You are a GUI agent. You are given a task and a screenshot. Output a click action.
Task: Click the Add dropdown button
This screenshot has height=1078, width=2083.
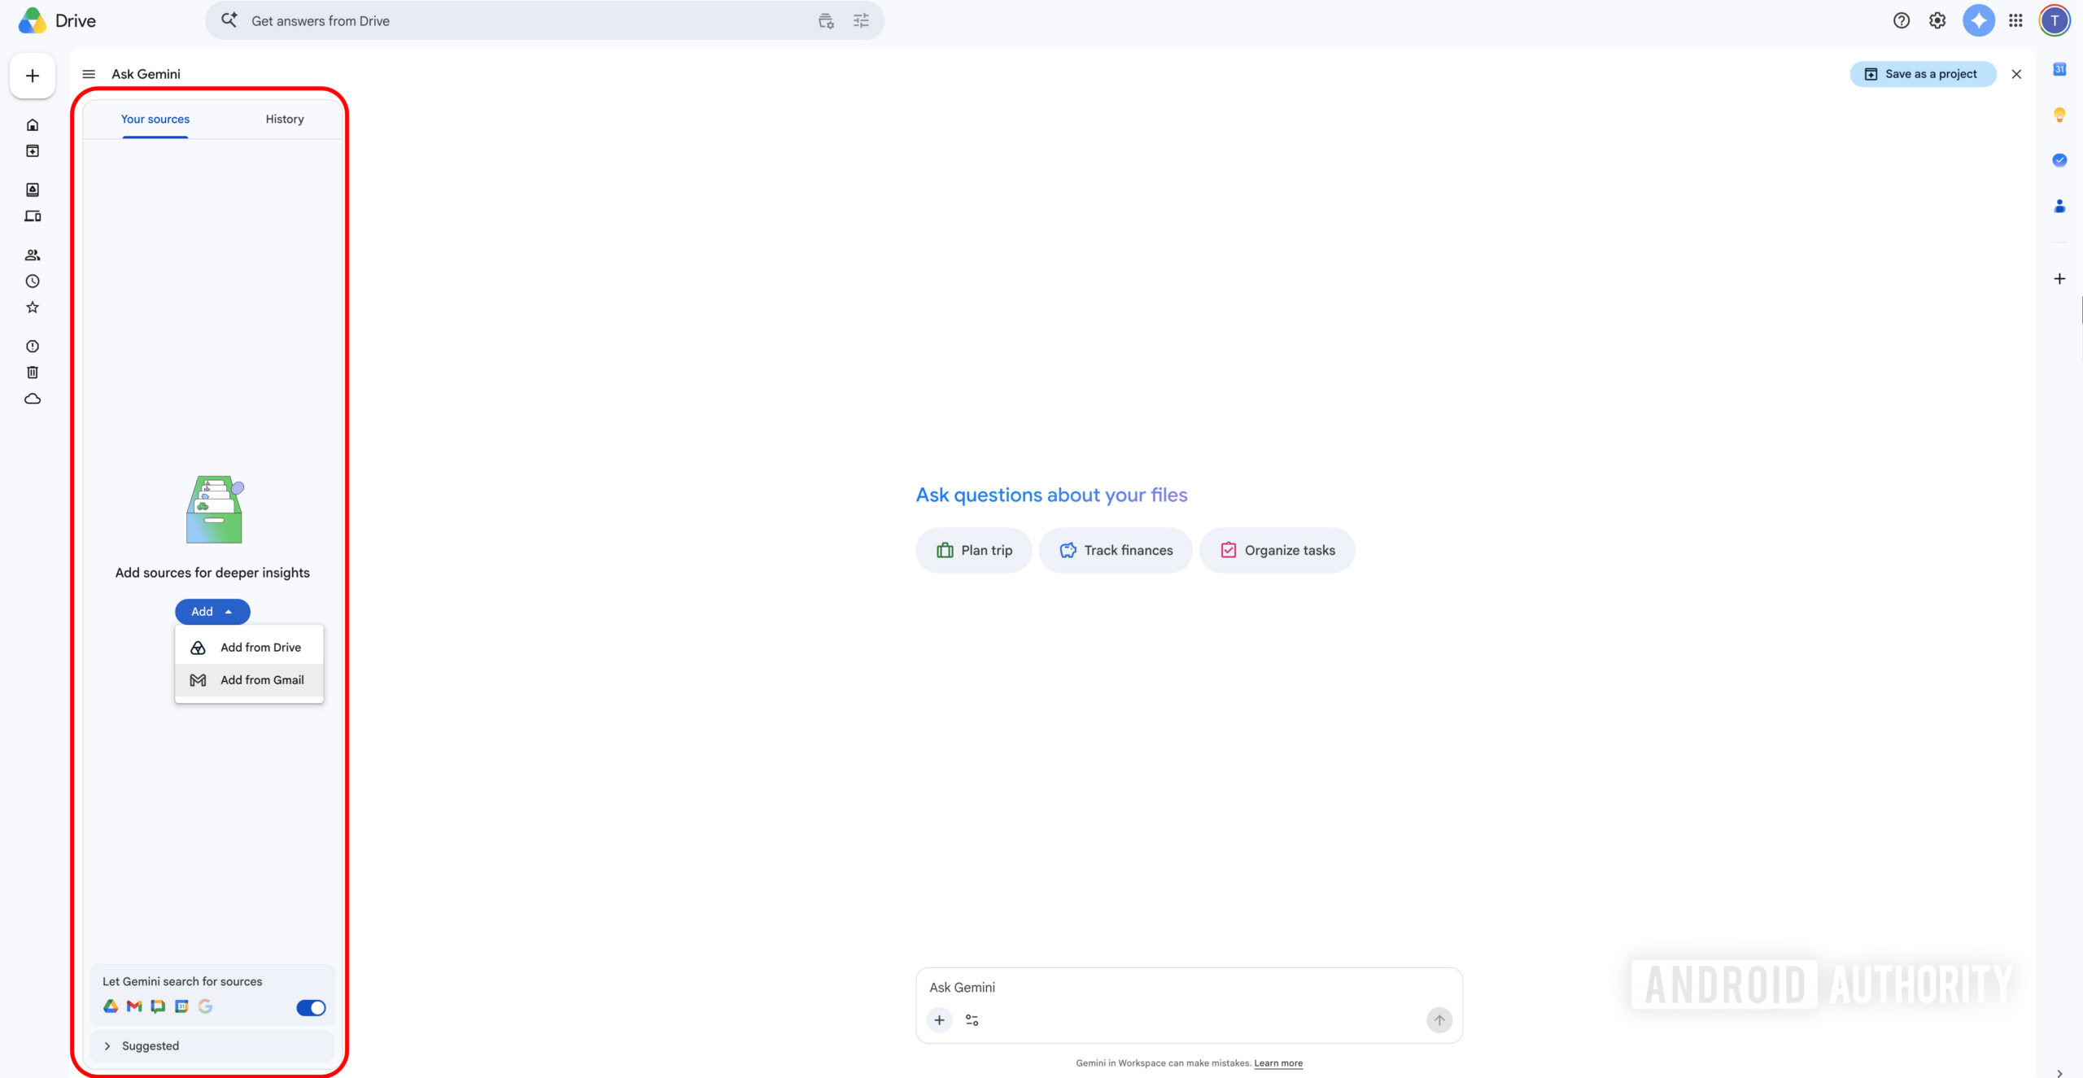(x=212, y=612)
